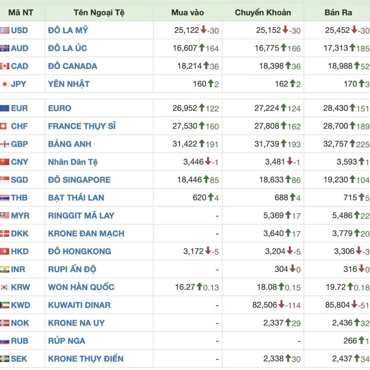Open the BẢNG ANH currency link
Screen dimensions: 370x370
coord(69,144)
